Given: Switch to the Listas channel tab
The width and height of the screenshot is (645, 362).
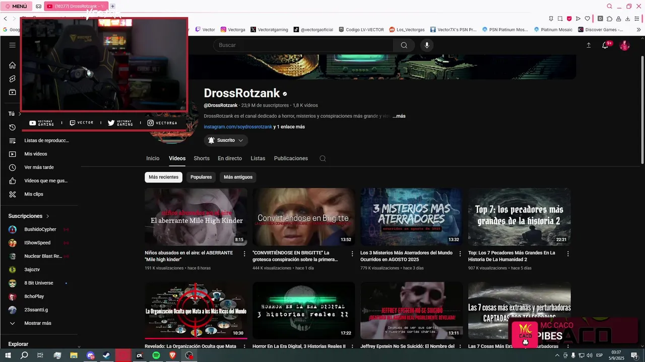Looking at the screenshot, I should (x=258, y=158).
